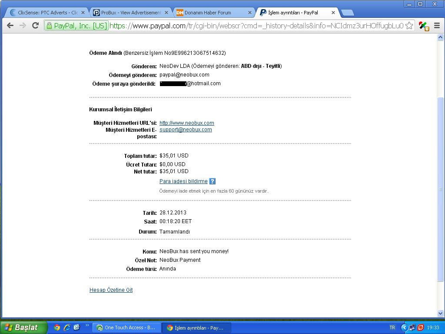The width and height of the screenshot is (445, 334).
Task: Click the time 00:18:20 EET
Action: (x=176, y=221)
